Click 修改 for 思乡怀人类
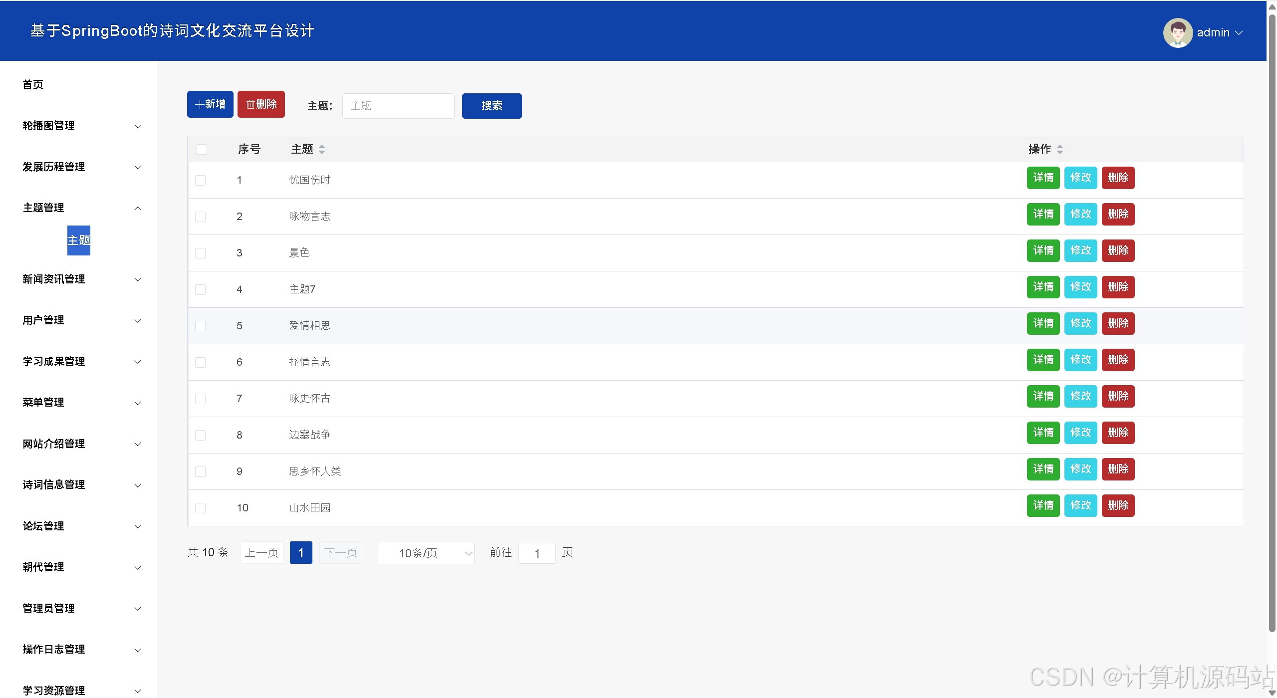The height and width of the screenshot is (698, 1277). [x=1081, y=469]
